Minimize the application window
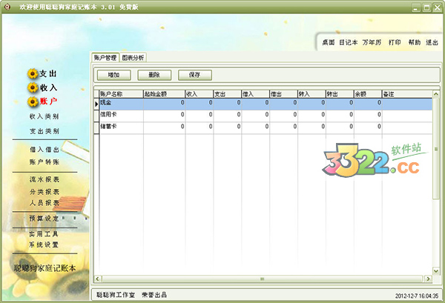 pos(416,7)
